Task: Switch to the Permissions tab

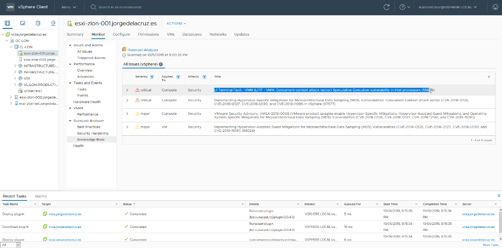Action: (x=148, y=34)
